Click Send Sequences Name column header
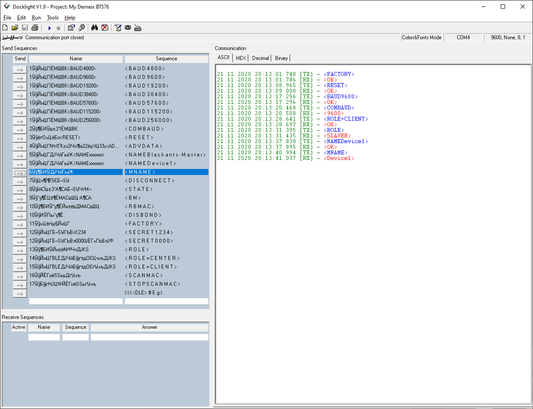 [76, 59]
